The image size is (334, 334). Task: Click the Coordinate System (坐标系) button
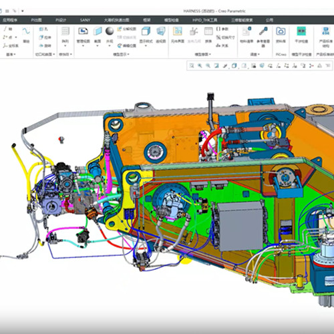click(11, 46)
